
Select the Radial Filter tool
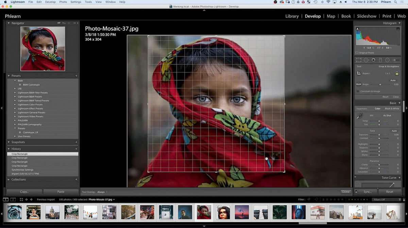coord(388,60)
